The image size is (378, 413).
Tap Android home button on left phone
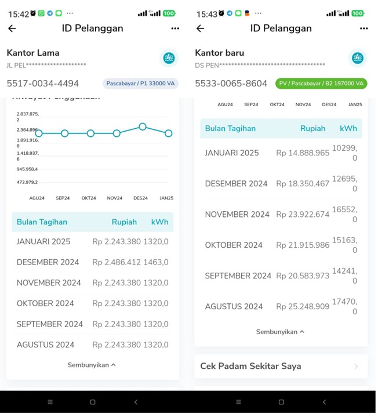pos(93,402)
